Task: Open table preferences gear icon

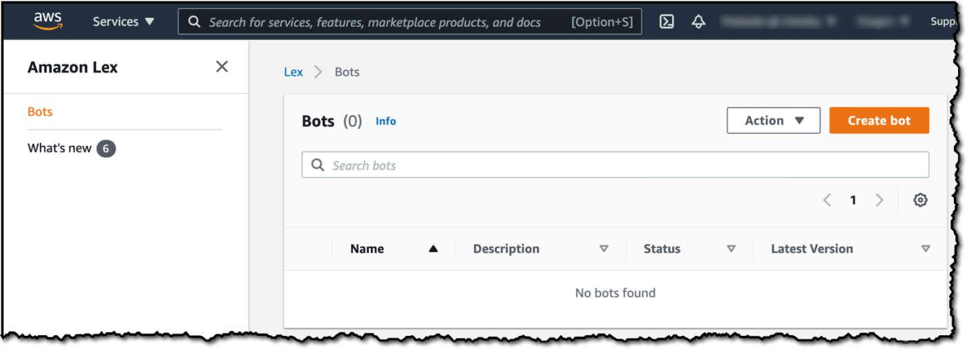Action: click(920, 200)
